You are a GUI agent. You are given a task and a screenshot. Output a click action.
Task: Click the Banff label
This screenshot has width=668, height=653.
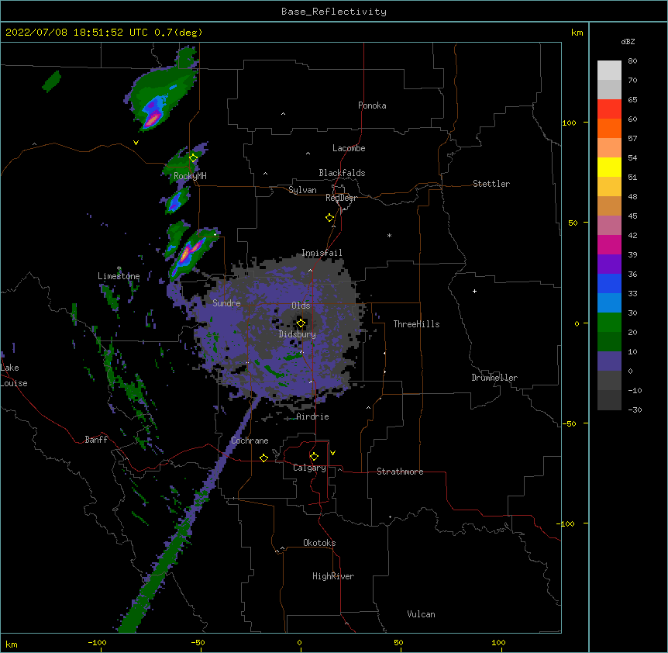[96, 440]
